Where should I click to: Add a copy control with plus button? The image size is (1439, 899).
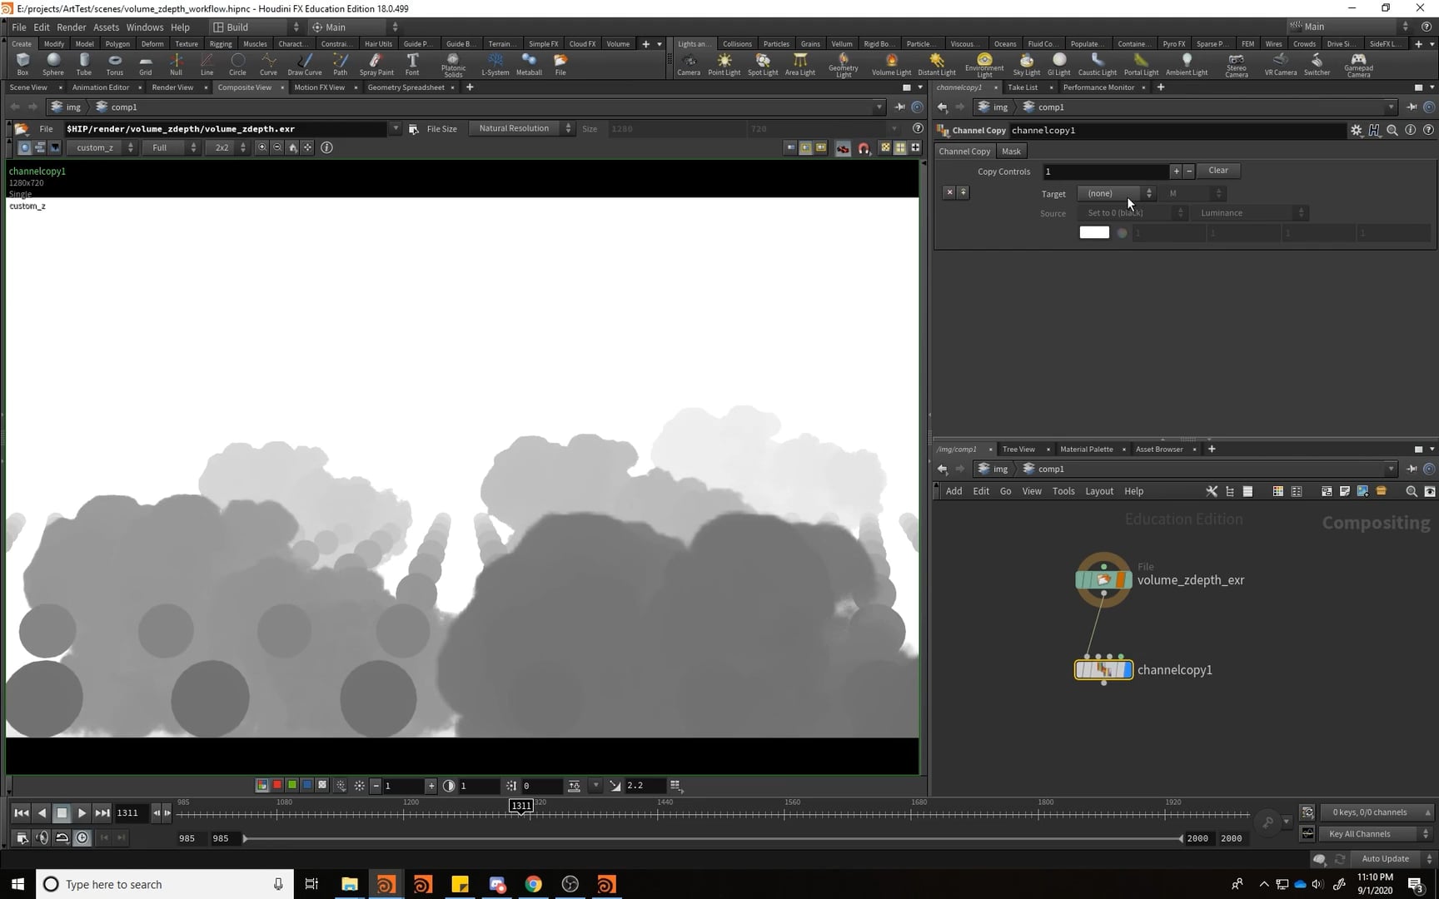coord(1176,171)
